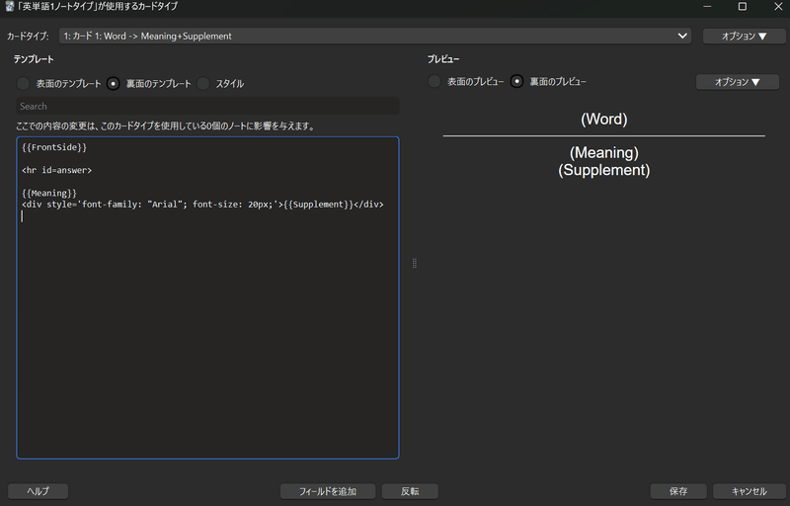Screen dimensions: 790x506
Task: Click (Meaning) in the preview
Action: tap(604, 153)
